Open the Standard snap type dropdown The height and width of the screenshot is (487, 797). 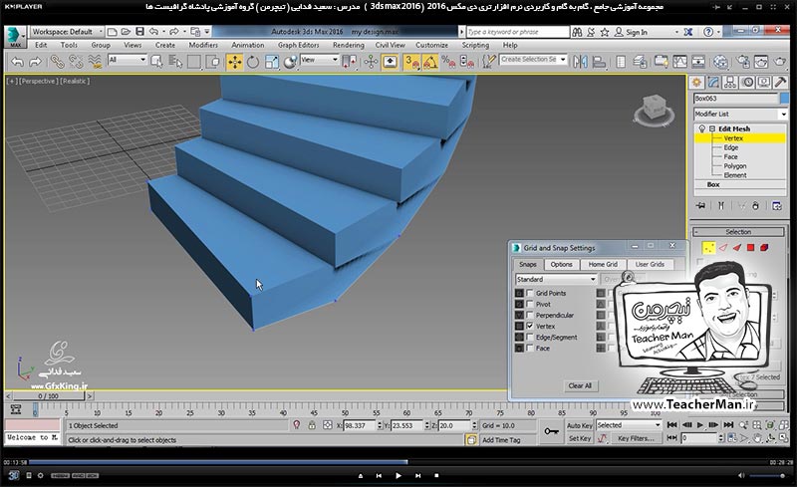pyautogui.click(x=556, y=279)
